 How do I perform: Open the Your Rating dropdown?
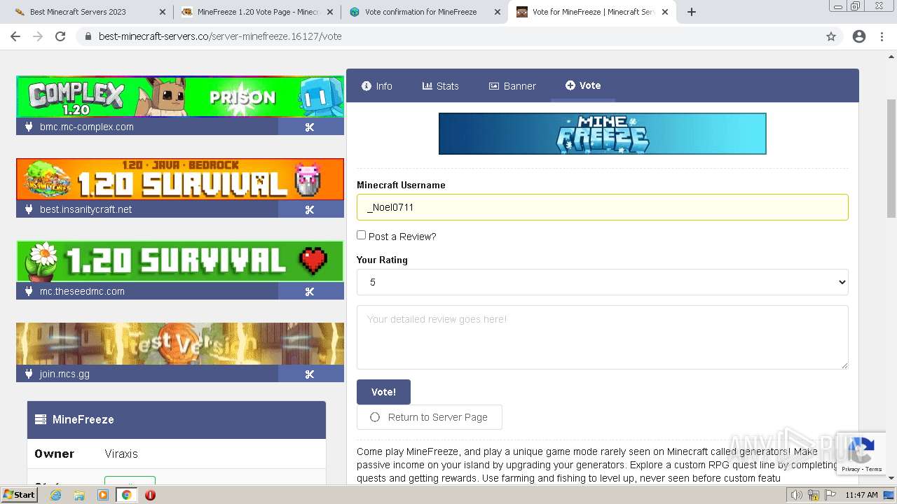pos(603,282)
